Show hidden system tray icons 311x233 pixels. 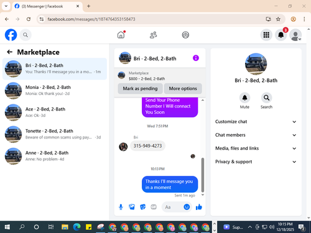point(250,227)
